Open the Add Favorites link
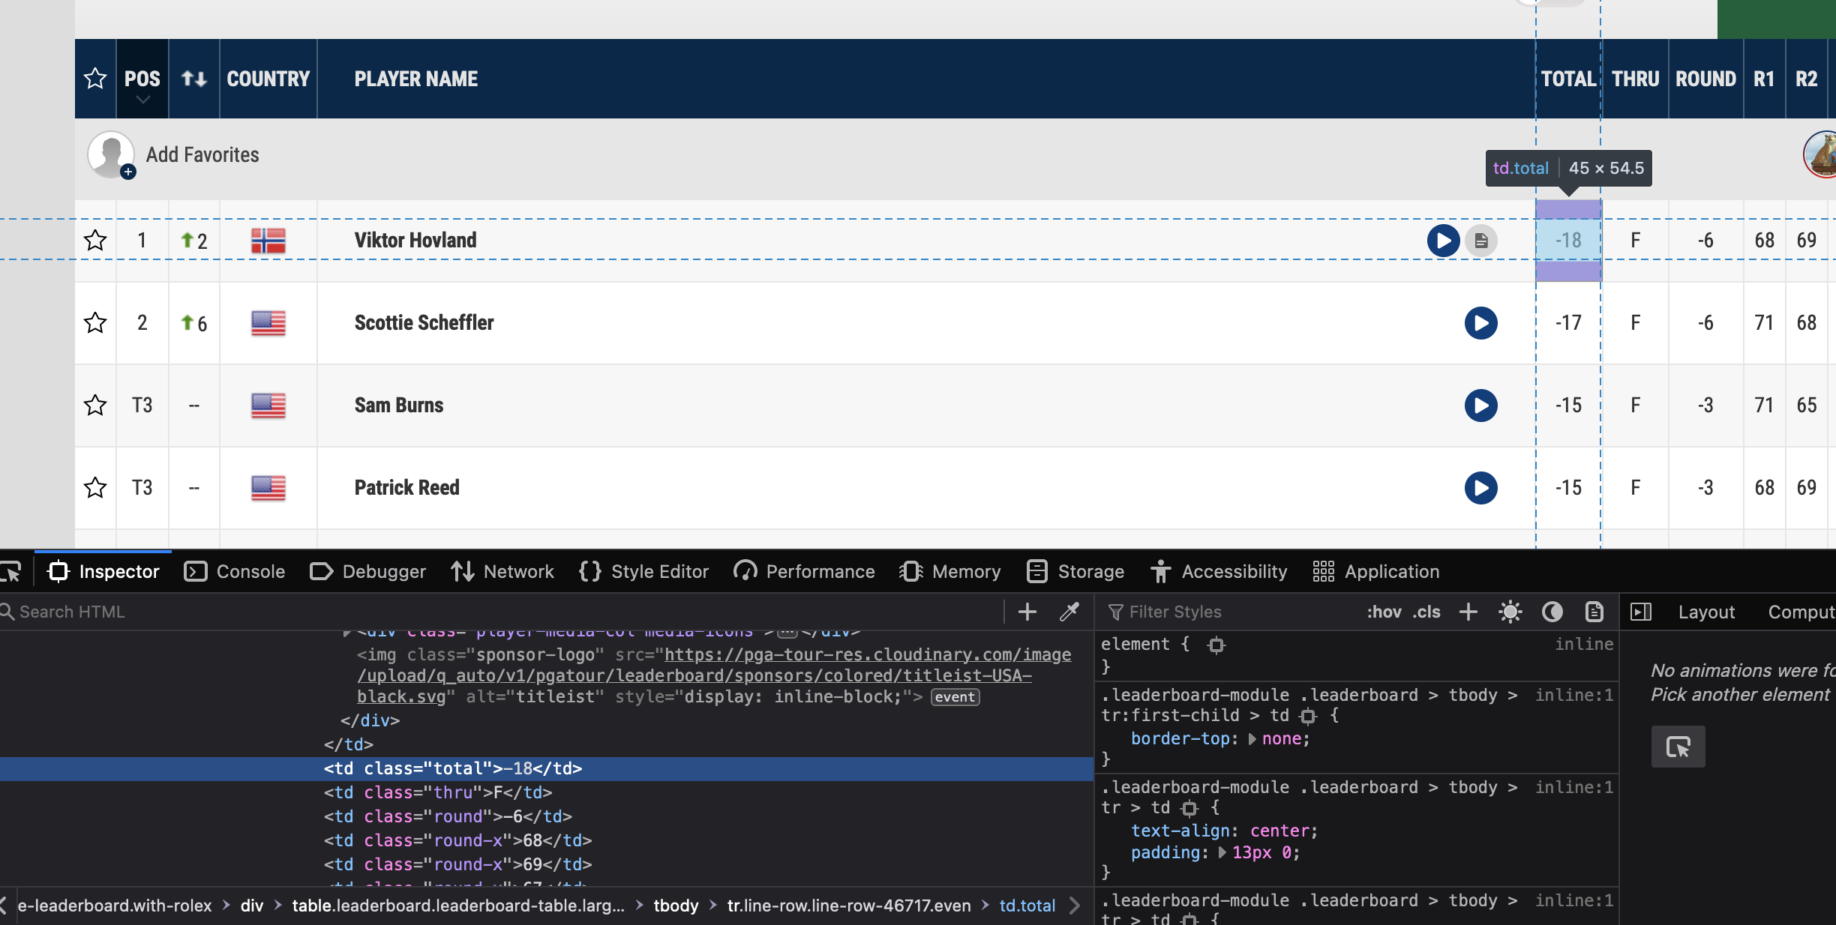 coord(202,155)
